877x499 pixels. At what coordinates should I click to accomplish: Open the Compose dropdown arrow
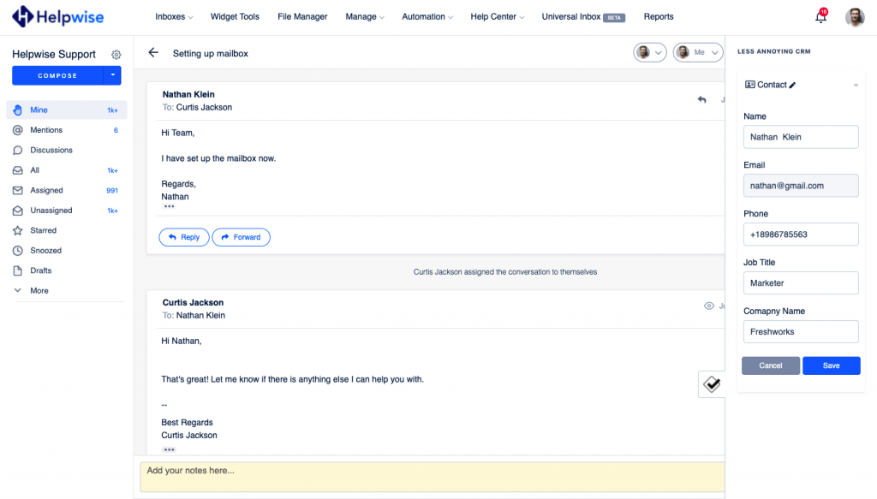point(112,75)
